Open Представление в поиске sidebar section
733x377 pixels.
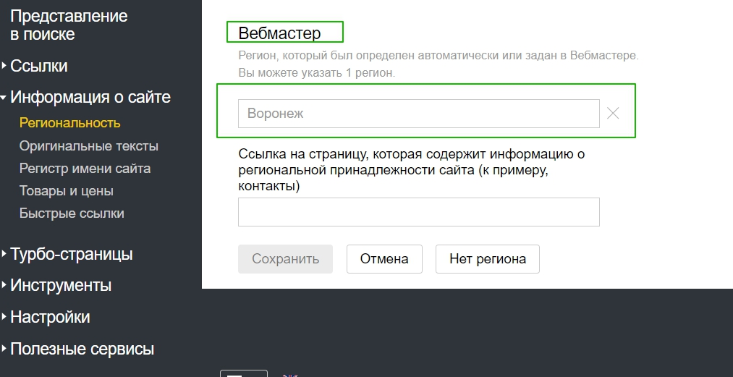(x=69, y=25)
